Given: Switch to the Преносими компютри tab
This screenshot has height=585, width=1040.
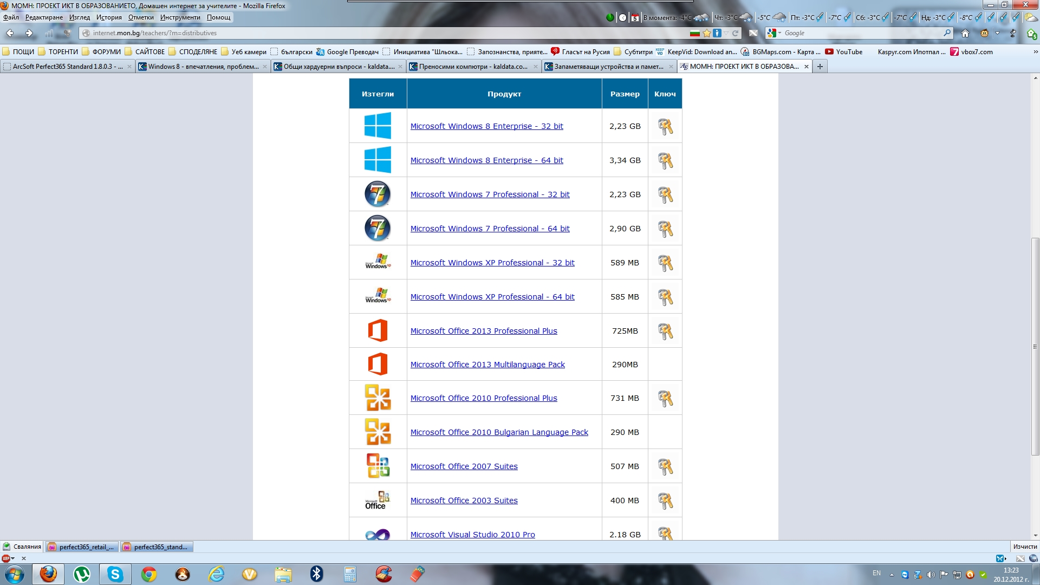Looking at the screenshot, I should click(473, 67).
